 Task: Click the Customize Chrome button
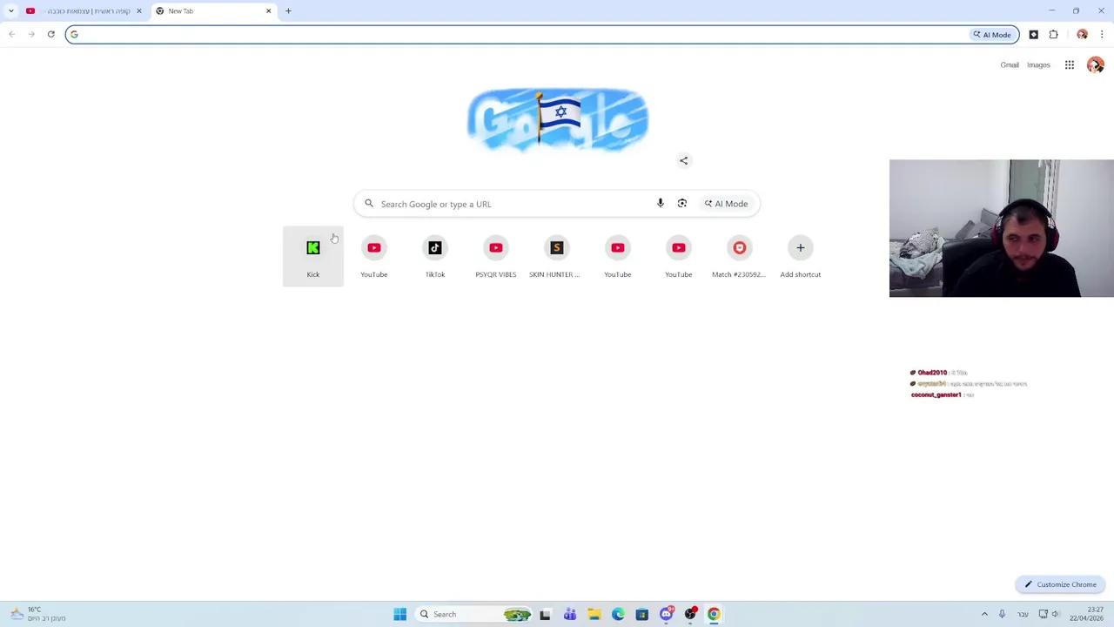[x=1060, y=584]
